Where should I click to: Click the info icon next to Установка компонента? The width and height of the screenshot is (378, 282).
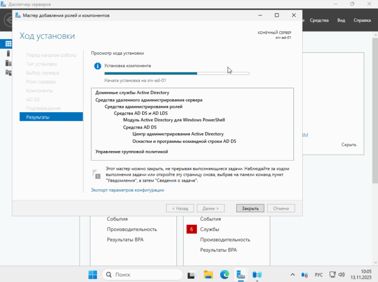coord(97,66)
